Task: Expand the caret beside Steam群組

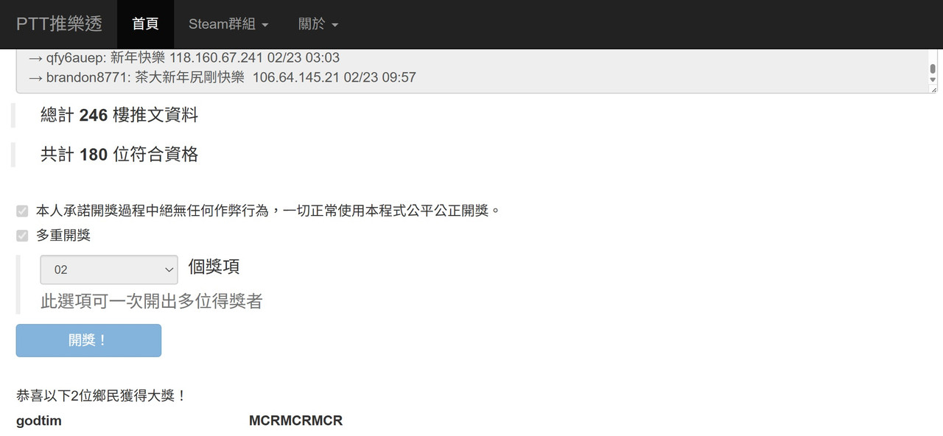Action: point(265,25)
